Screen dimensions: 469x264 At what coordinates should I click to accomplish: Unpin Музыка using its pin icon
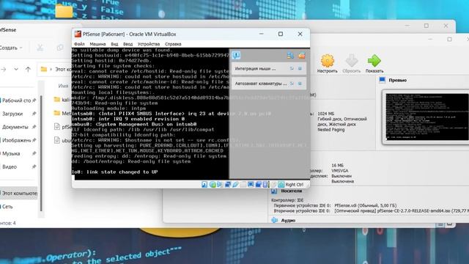coord(34,153)
